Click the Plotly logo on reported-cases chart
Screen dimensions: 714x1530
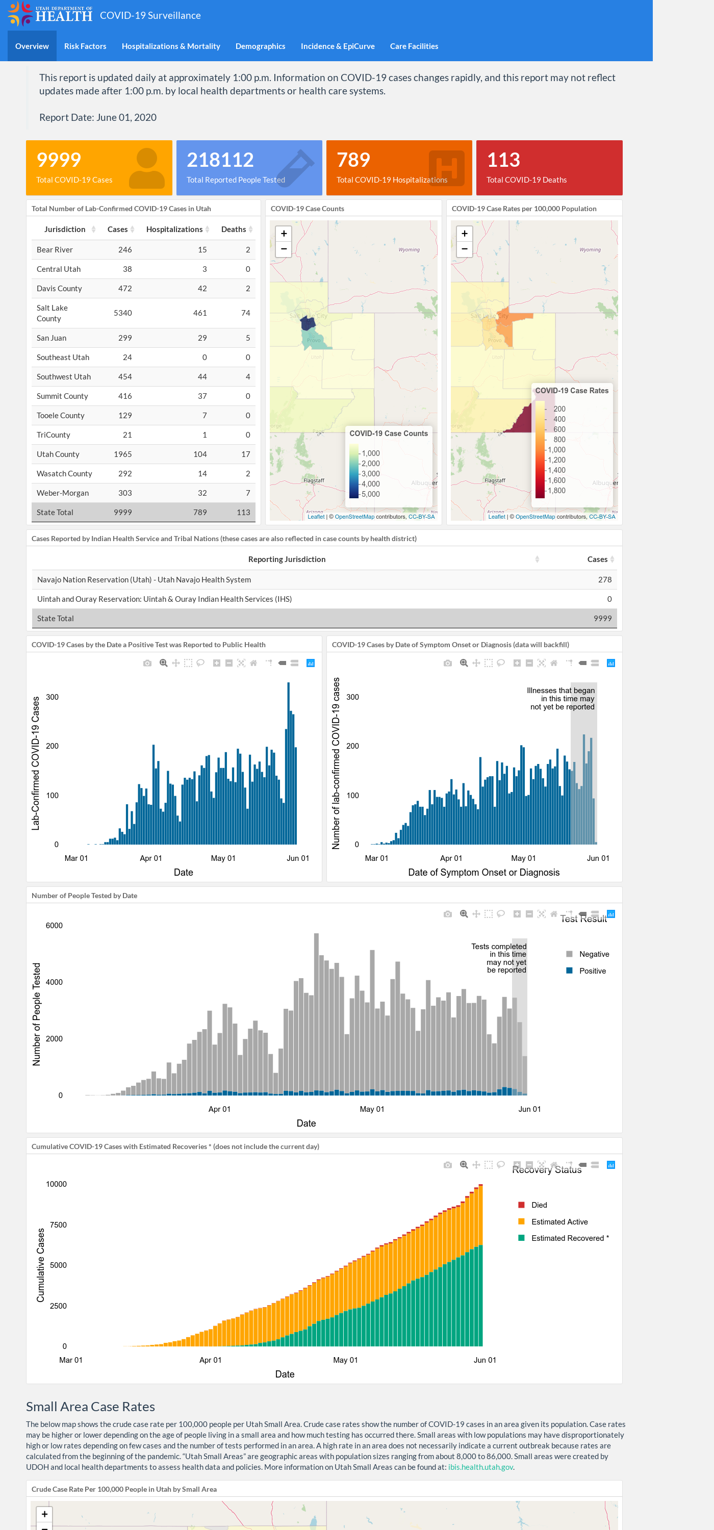click(310, 663)
